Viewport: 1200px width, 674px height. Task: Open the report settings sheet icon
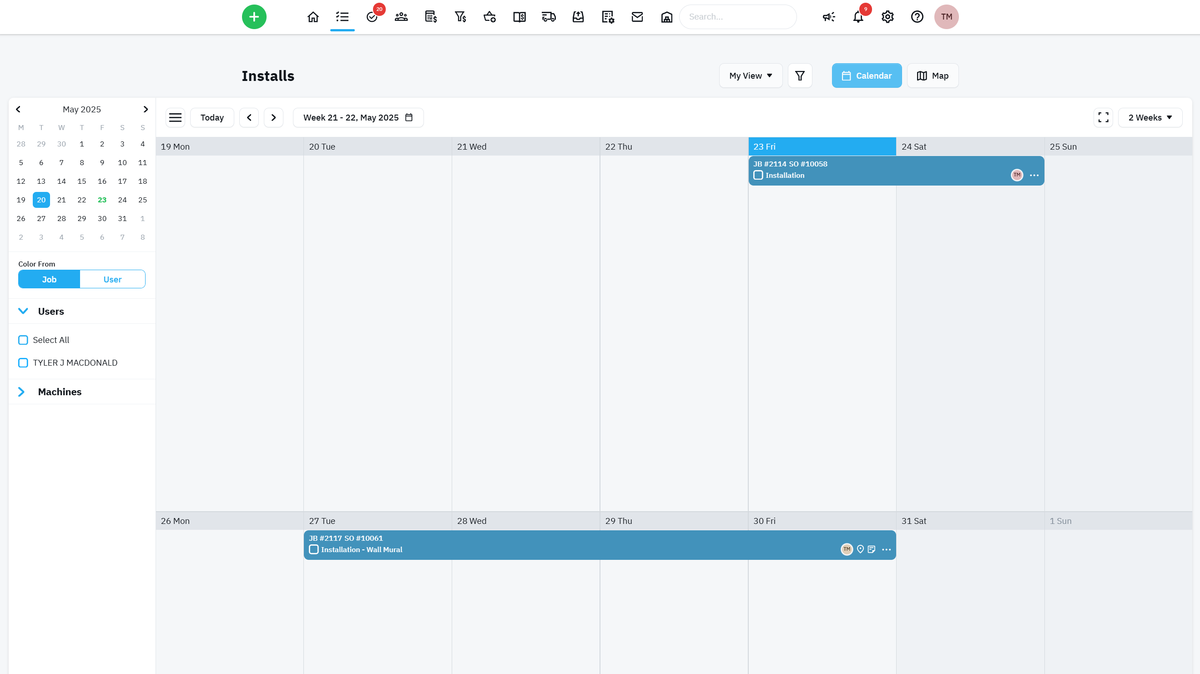click(608, 17)
